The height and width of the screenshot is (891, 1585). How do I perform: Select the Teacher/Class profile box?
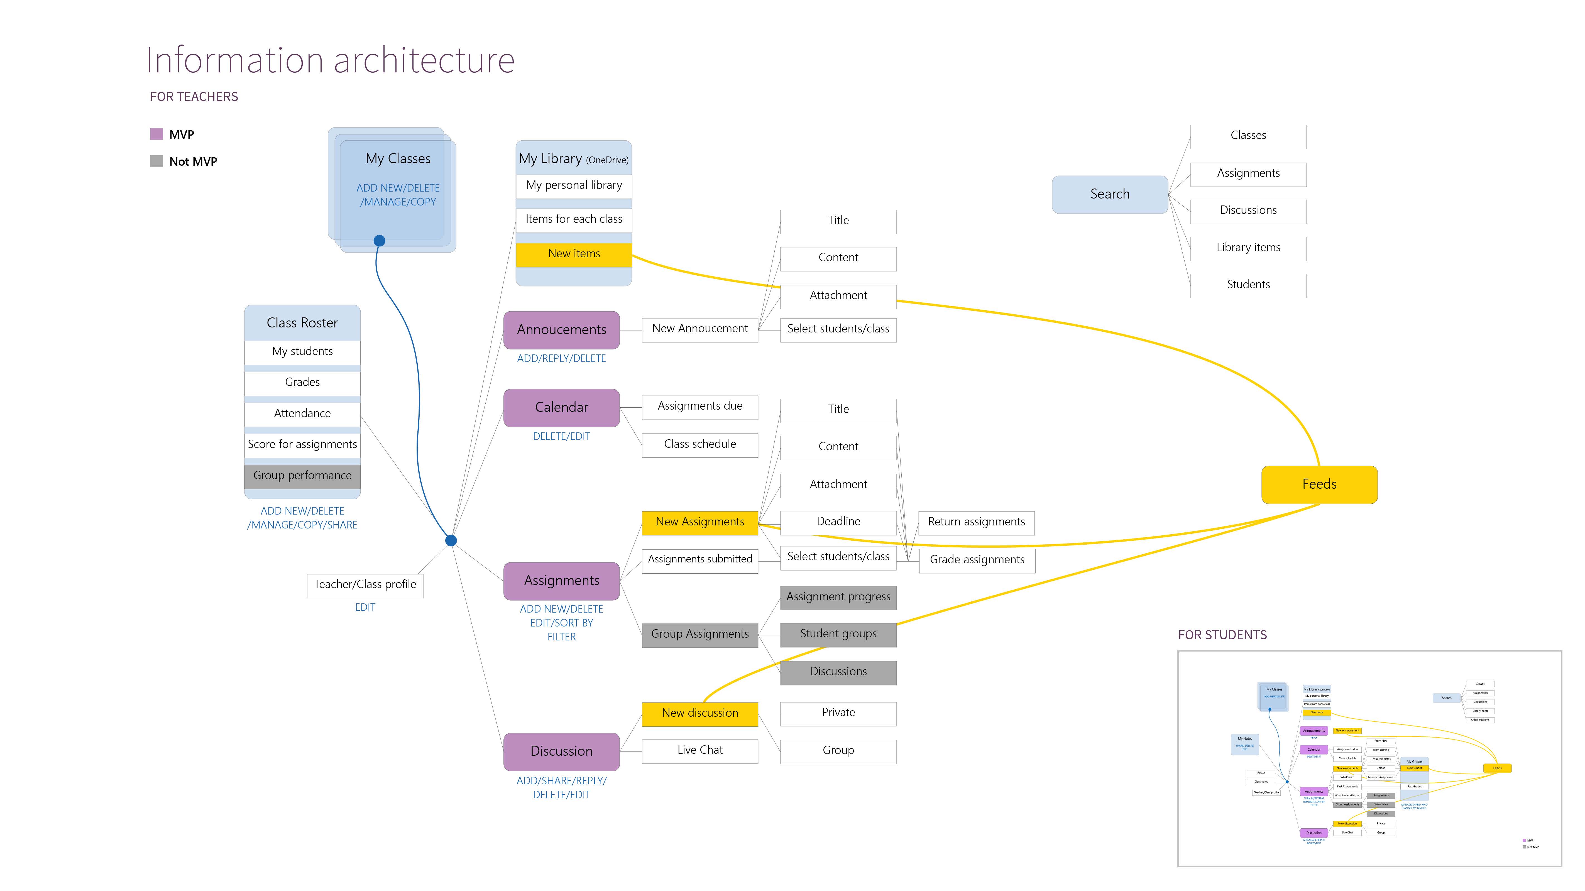(x=365, y=586)
